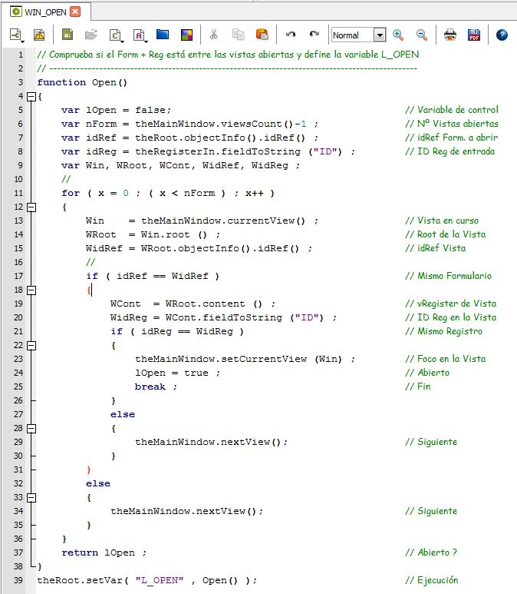The width and height of the screenshot is (517, 594).
Task: Click 'theRoot.setVar(' on line 39
Action: 83,580
